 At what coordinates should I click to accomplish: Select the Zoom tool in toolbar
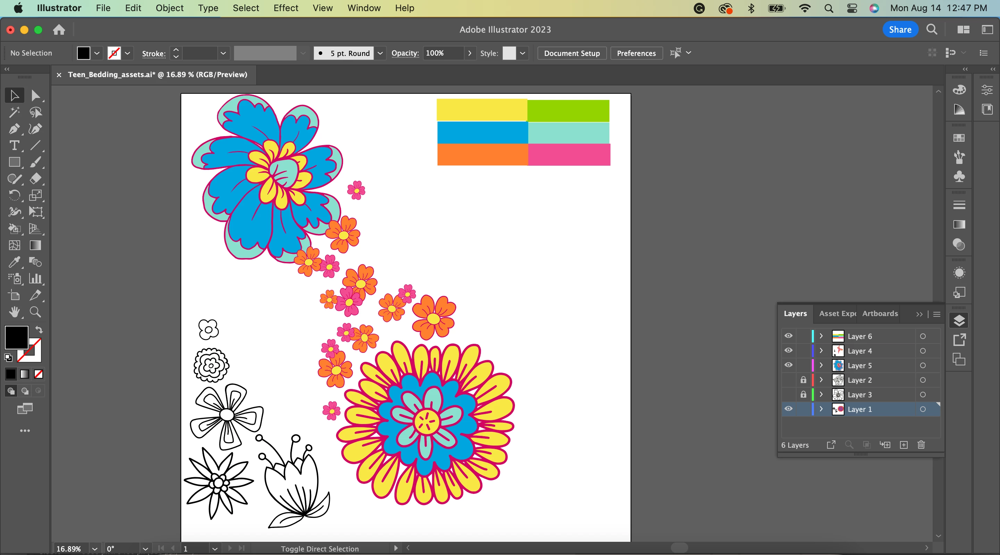pos(35,312)
